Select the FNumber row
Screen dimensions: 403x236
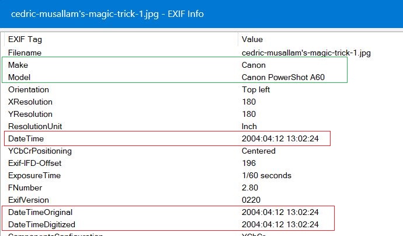coord(203,188)
